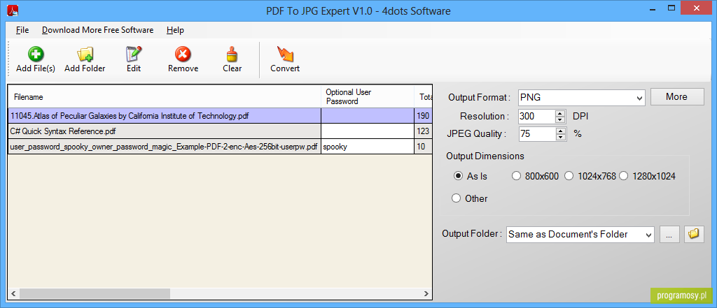
Task: Open the Help menu
Action: click(x=175, y=30)
